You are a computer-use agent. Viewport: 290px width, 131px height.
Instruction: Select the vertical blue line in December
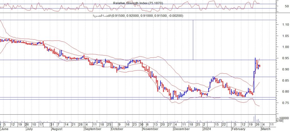(x=193, y=40)
